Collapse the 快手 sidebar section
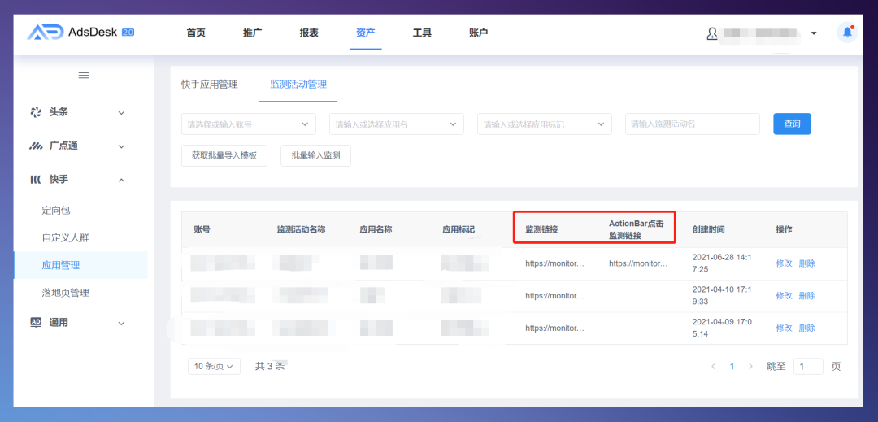 pos(121,181)
